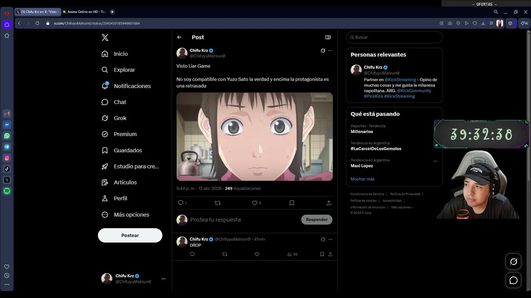Viewport: 531px width, 298px height.
Task: Click the Buscar search field
Action: point(394,37)
